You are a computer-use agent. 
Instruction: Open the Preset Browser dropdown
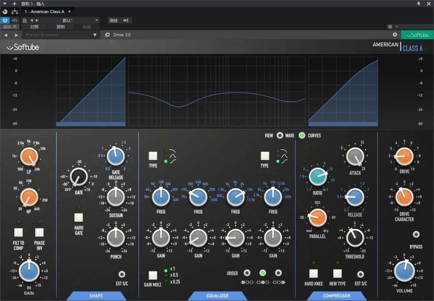coord(95,35)
